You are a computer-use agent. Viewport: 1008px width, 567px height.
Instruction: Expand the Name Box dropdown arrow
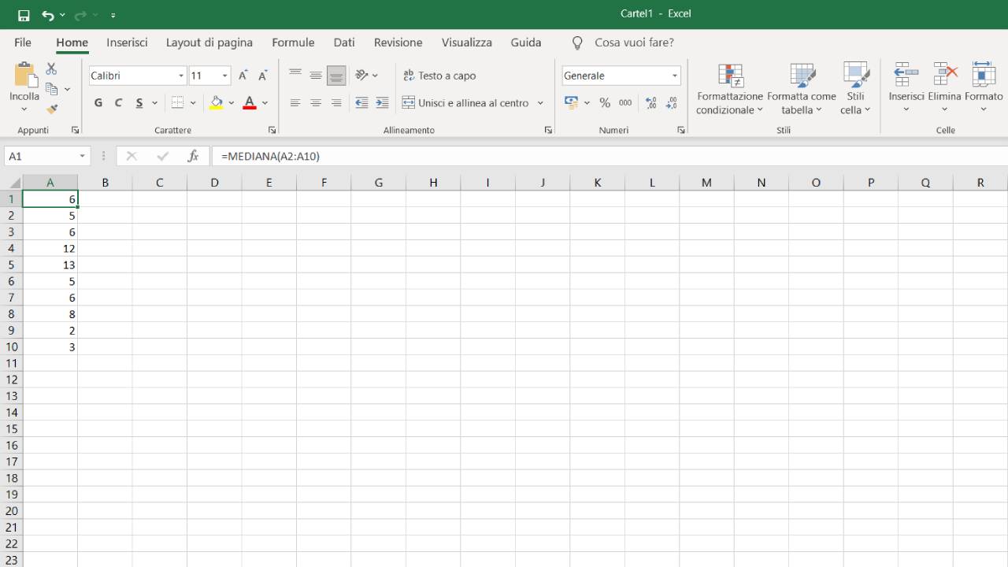click(x=82, y=157)
